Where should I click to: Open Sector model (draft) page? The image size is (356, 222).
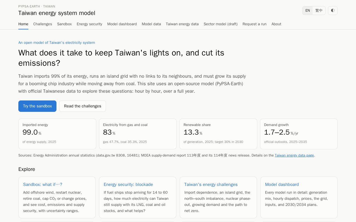[x=221, y=24]
